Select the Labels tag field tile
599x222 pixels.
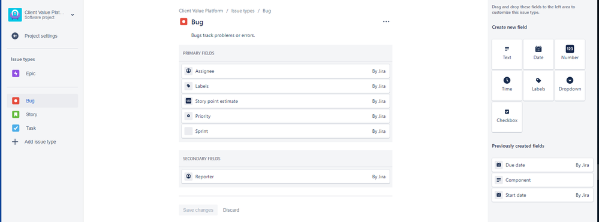pyautogui.click(x=538, y=86)
